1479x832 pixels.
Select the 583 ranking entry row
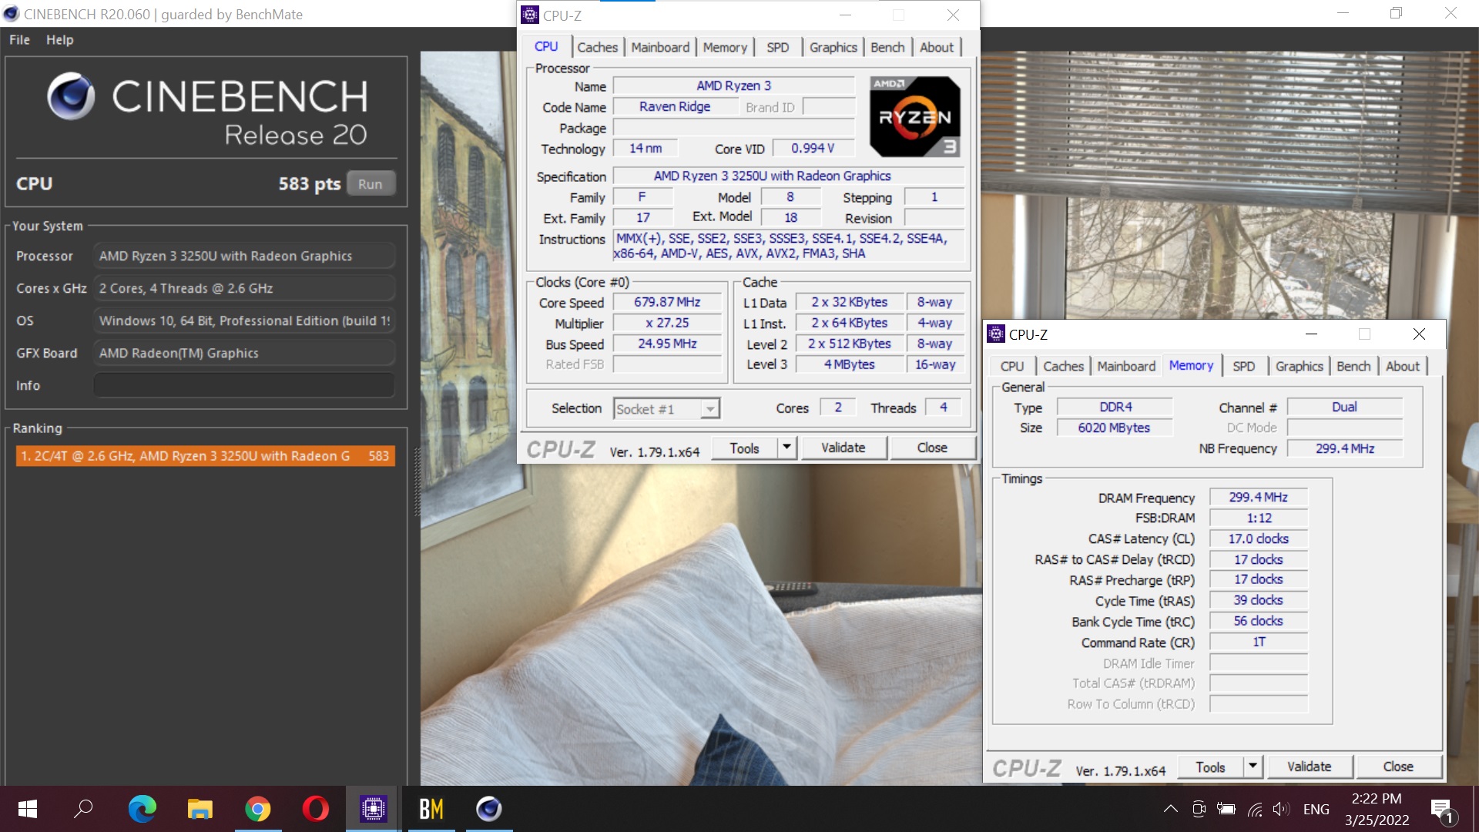pos(205,456)
